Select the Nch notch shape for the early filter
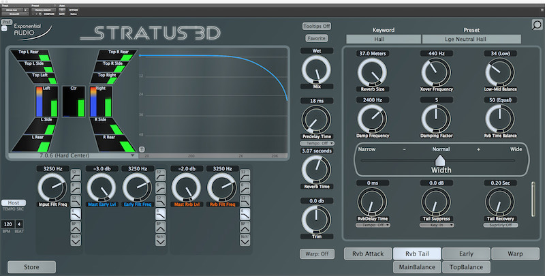Viewport: 545px width, 276px height. pos(160,240)
